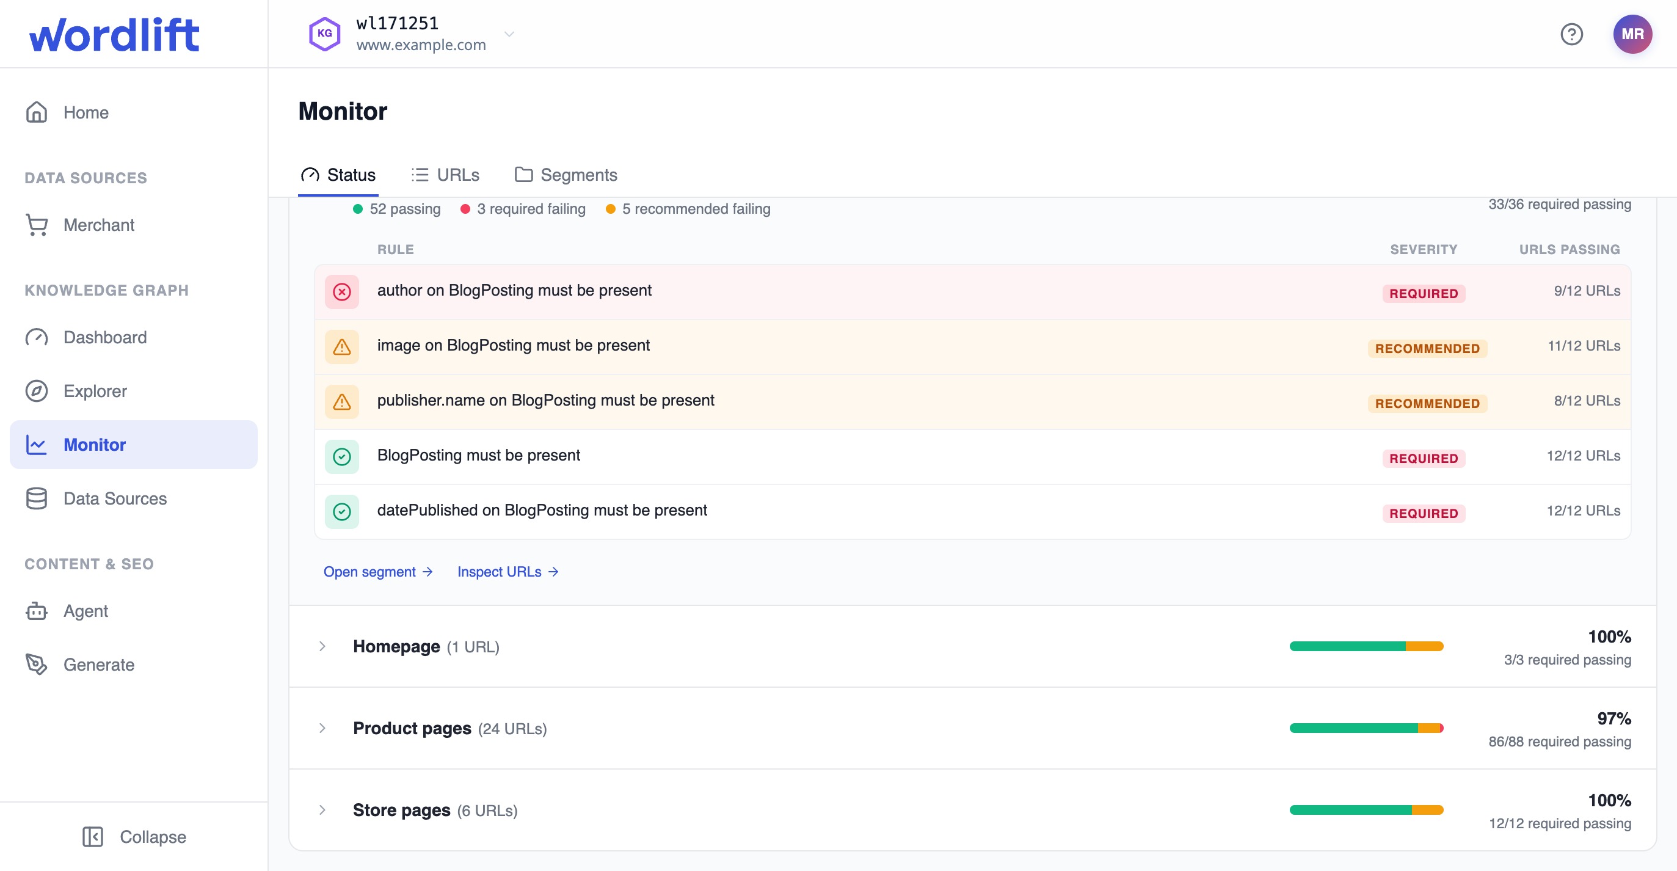The height and width of the screenshot is (871, 1677).
Task: Click green check icon for BlogPosting must be present
Action: (342, 456)
